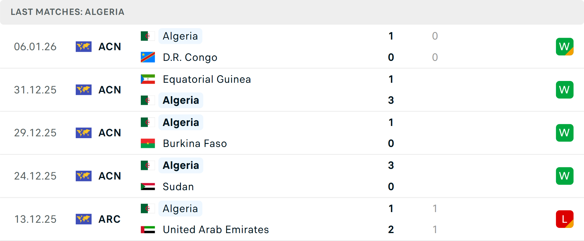Click the Algeria flag in the Sudan match
Image resolution: width=584 pixels, height=241 pixels.
(x=148, y=165)
